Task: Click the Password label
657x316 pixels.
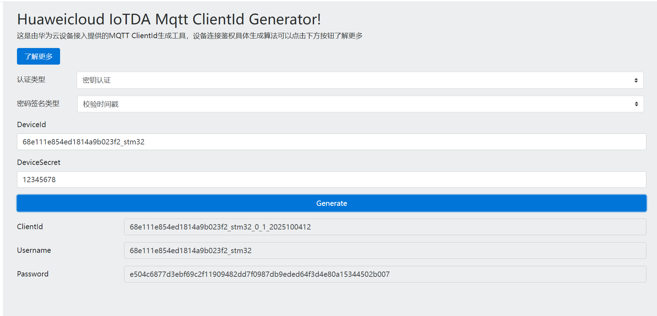Action: click(x=33, y=274)
